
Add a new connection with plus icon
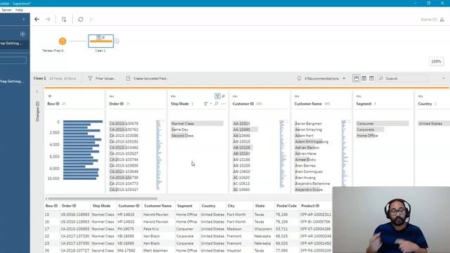pos(22,34)
